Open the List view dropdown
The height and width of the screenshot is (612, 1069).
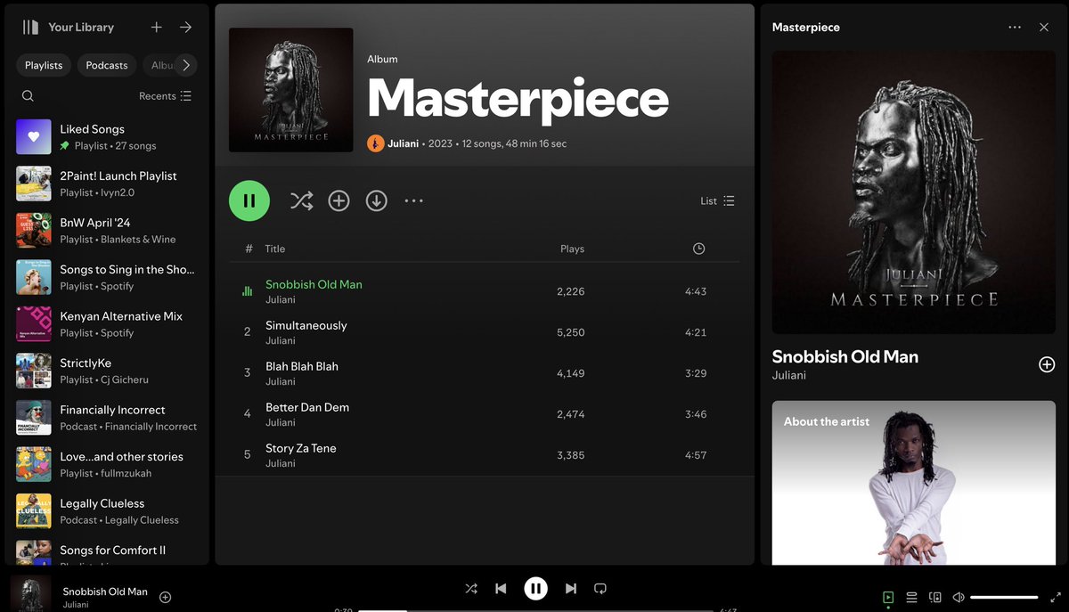tap(717, 200)
